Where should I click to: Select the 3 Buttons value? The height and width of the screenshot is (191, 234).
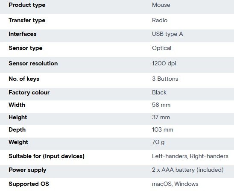click(x=165, y=79)
